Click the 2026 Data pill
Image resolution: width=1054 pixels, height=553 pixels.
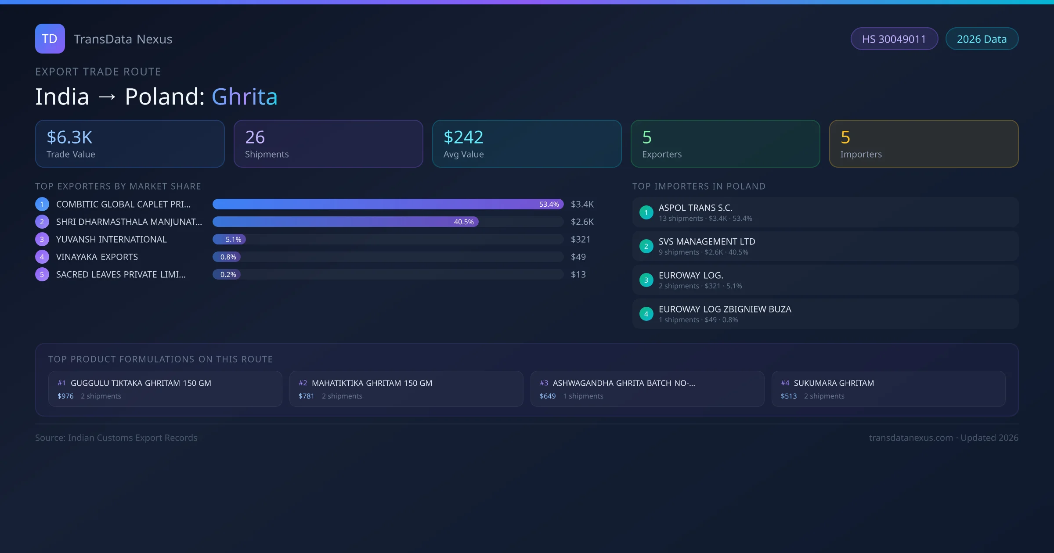[982, 39]
